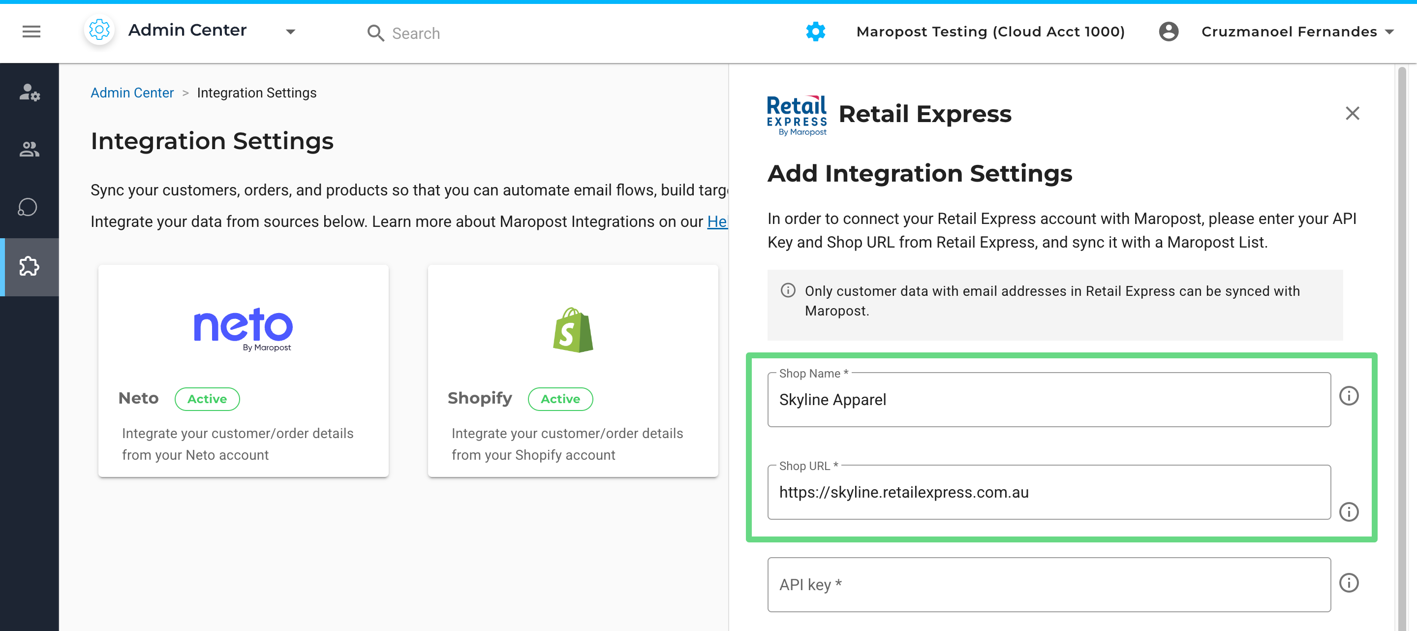The image size is (1417, 631).
Task: Expand the Admin Center dropdown arrow
Action: coord(290,32)
